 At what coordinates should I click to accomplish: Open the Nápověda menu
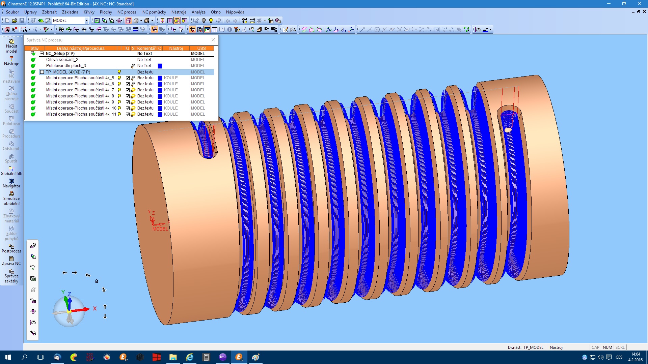pyautogui.click(x=235, y=12)
